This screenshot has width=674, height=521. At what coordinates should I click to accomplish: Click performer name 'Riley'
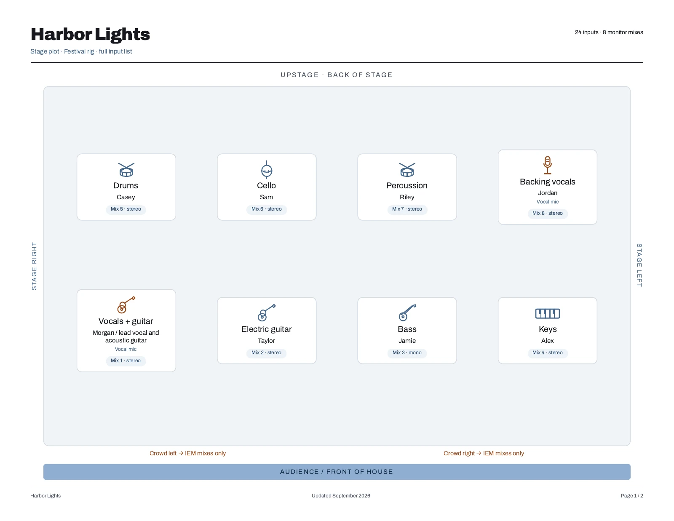coord(407,197)
